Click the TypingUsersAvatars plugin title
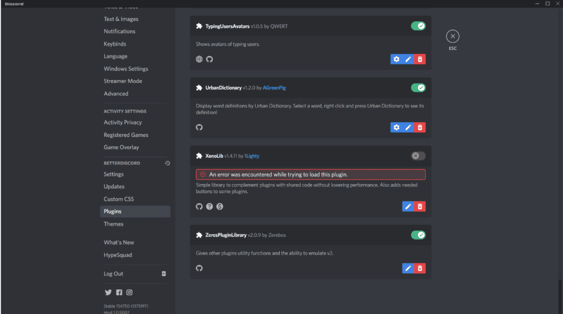 pyautogui.click(x=227, y=26)
